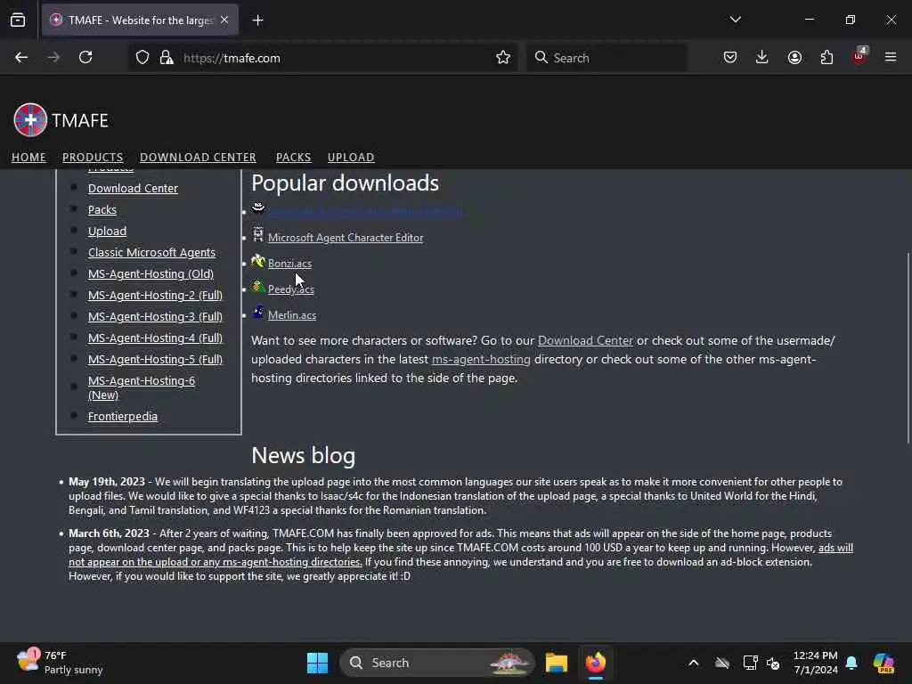Open MS-Agent-Hosting-3 (Full) link
Viewport: 912px width, 684px height.
pos(155,316)
